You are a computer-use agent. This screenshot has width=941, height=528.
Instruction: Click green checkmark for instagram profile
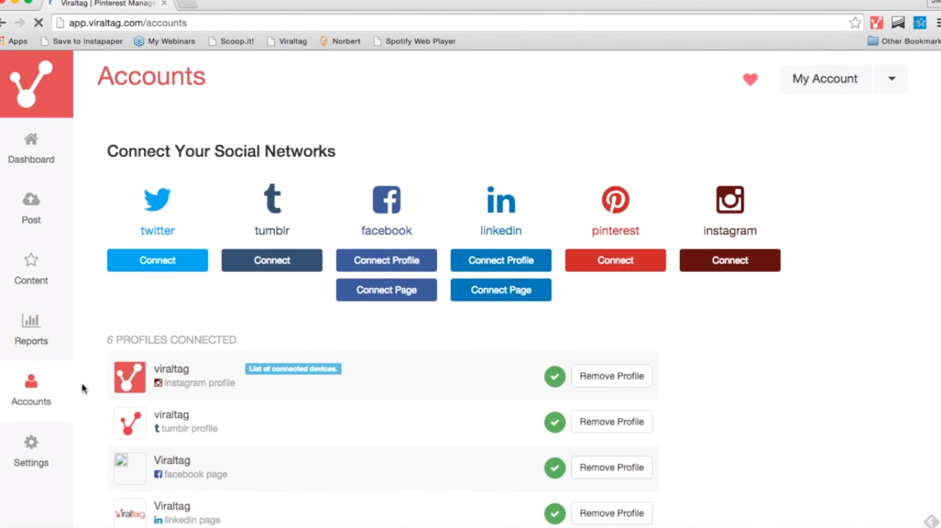pyautogui.click(x=554, y=377)
